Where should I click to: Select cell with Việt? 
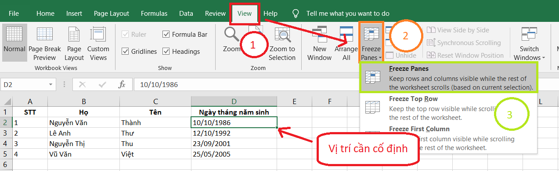click(x=155, y=154)
